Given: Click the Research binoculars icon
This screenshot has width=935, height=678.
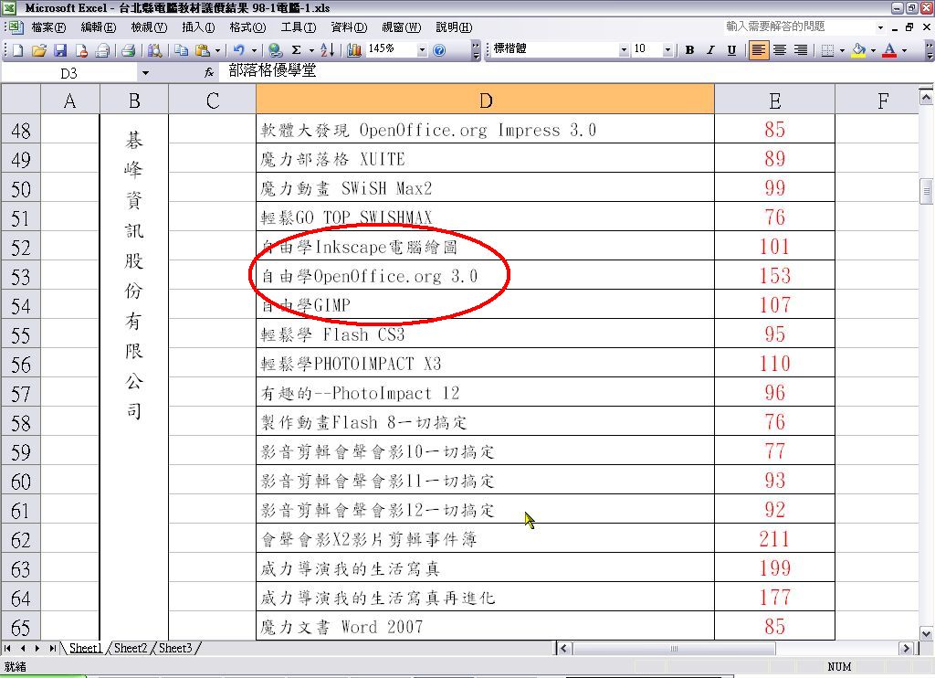Looking at the screenshot, I should (154, 50).
